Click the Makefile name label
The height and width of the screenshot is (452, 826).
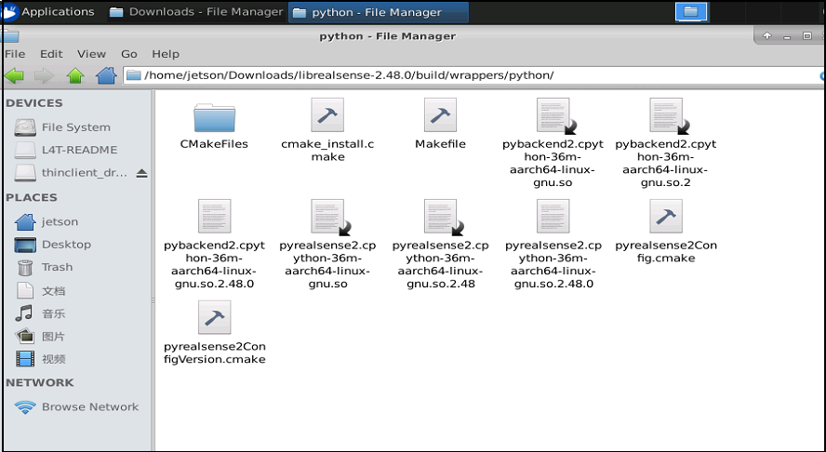pyautogui.click(x=440, y=144)
